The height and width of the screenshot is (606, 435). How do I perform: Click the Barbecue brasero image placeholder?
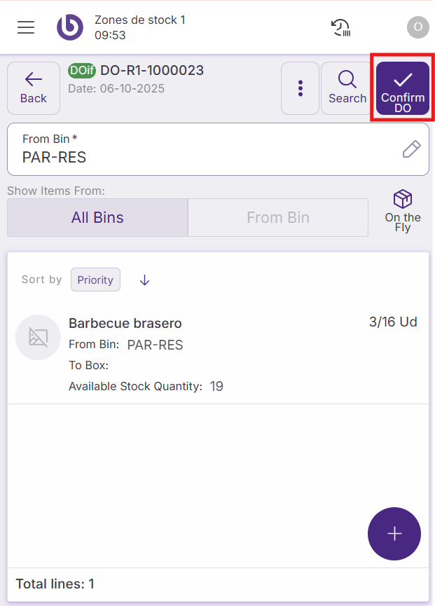[x=38, y=338]
